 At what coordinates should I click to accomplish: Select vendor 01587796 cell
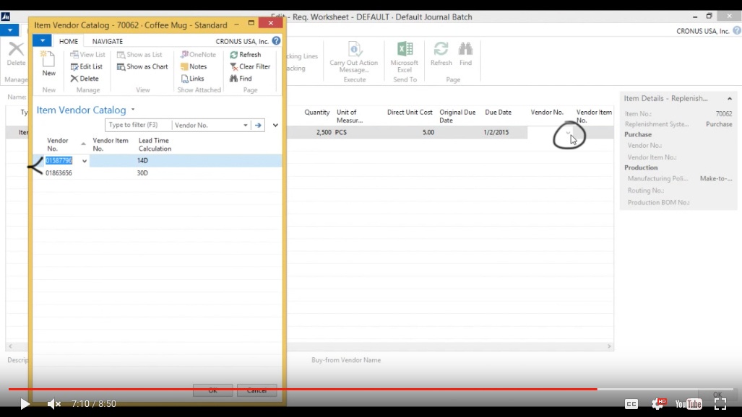[59, 161]
